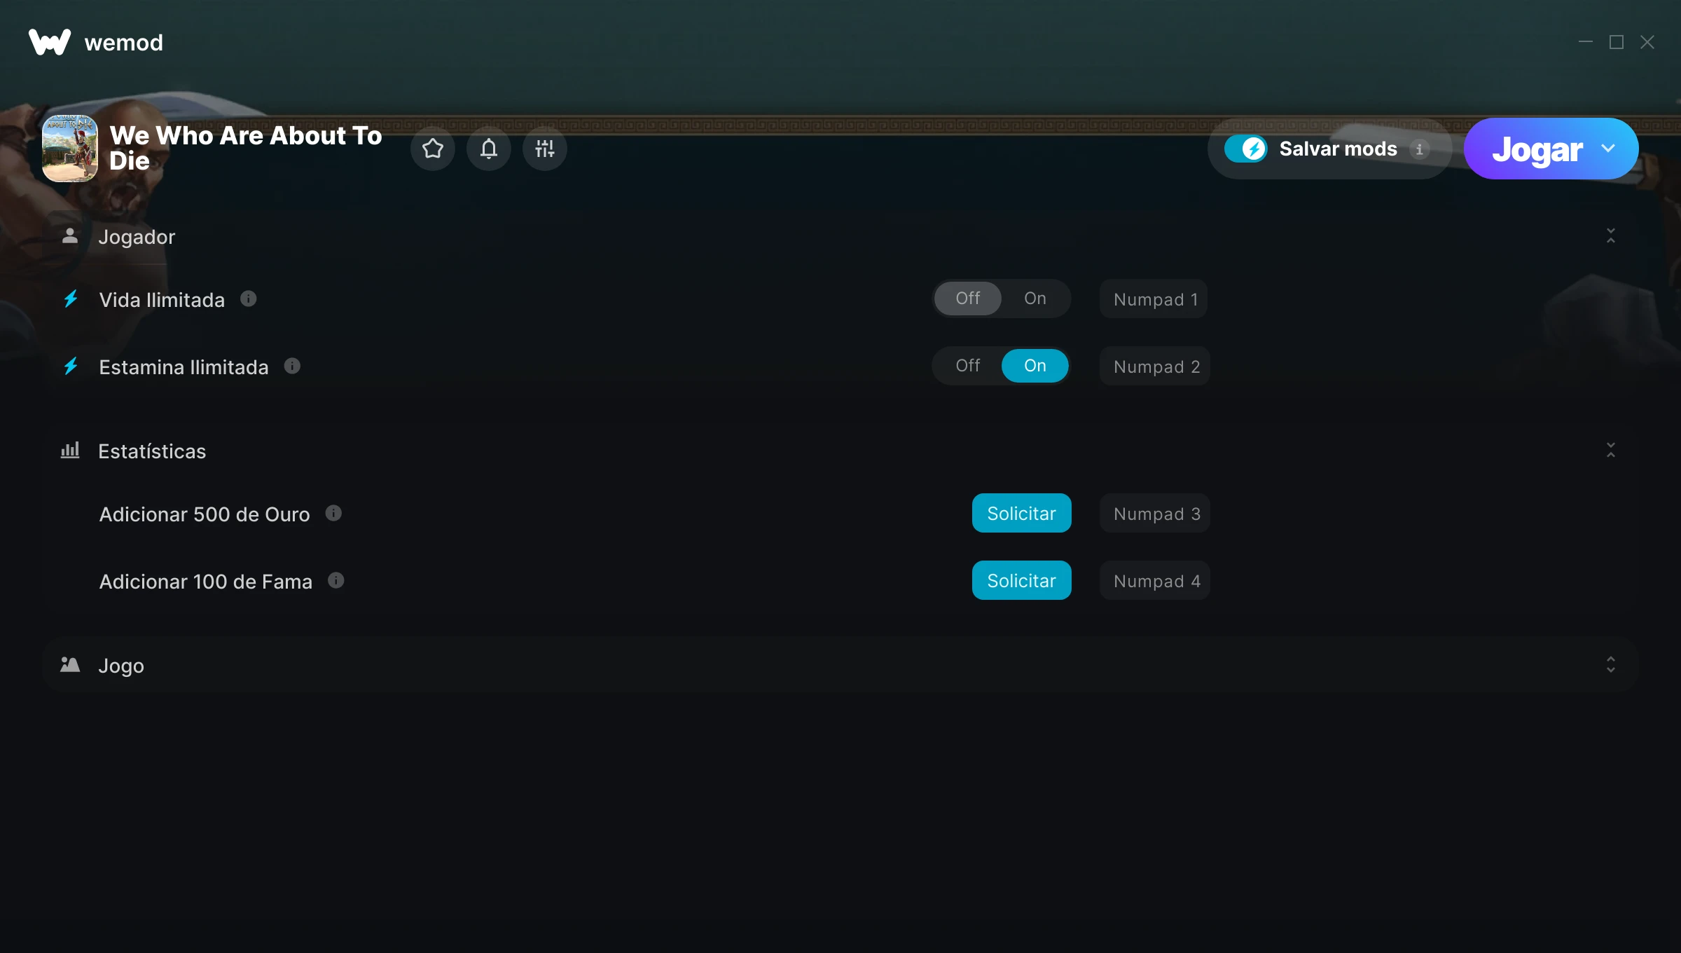
Task: Open info icon next to Estamina Ilimitada
Action: (x=292, y=366)
